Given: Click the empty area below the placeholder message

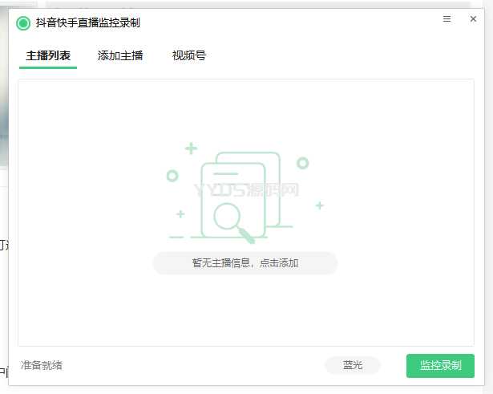Looking at the screenshot, I should (244, 313).
